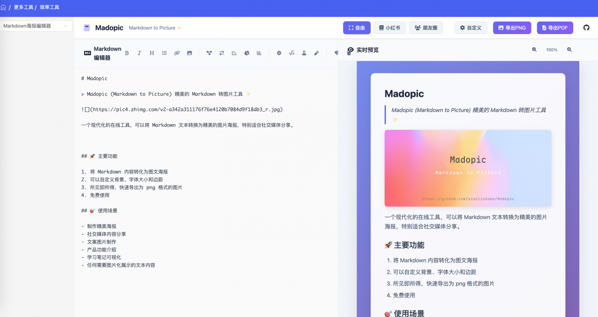
Task: Zoom in the live preview
Action: 570,49
